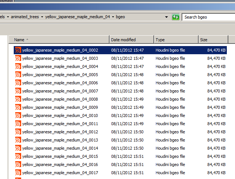This screenshot has width=235, height=179.
Task: Select file yellow_japanese_maple_medium_04_0010
Action: coord(60,115)
